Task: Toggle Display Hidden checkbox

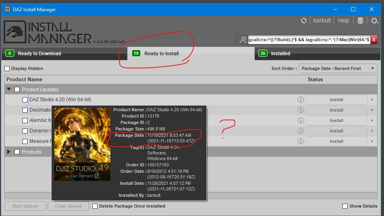Action: (x=7, y=68)
